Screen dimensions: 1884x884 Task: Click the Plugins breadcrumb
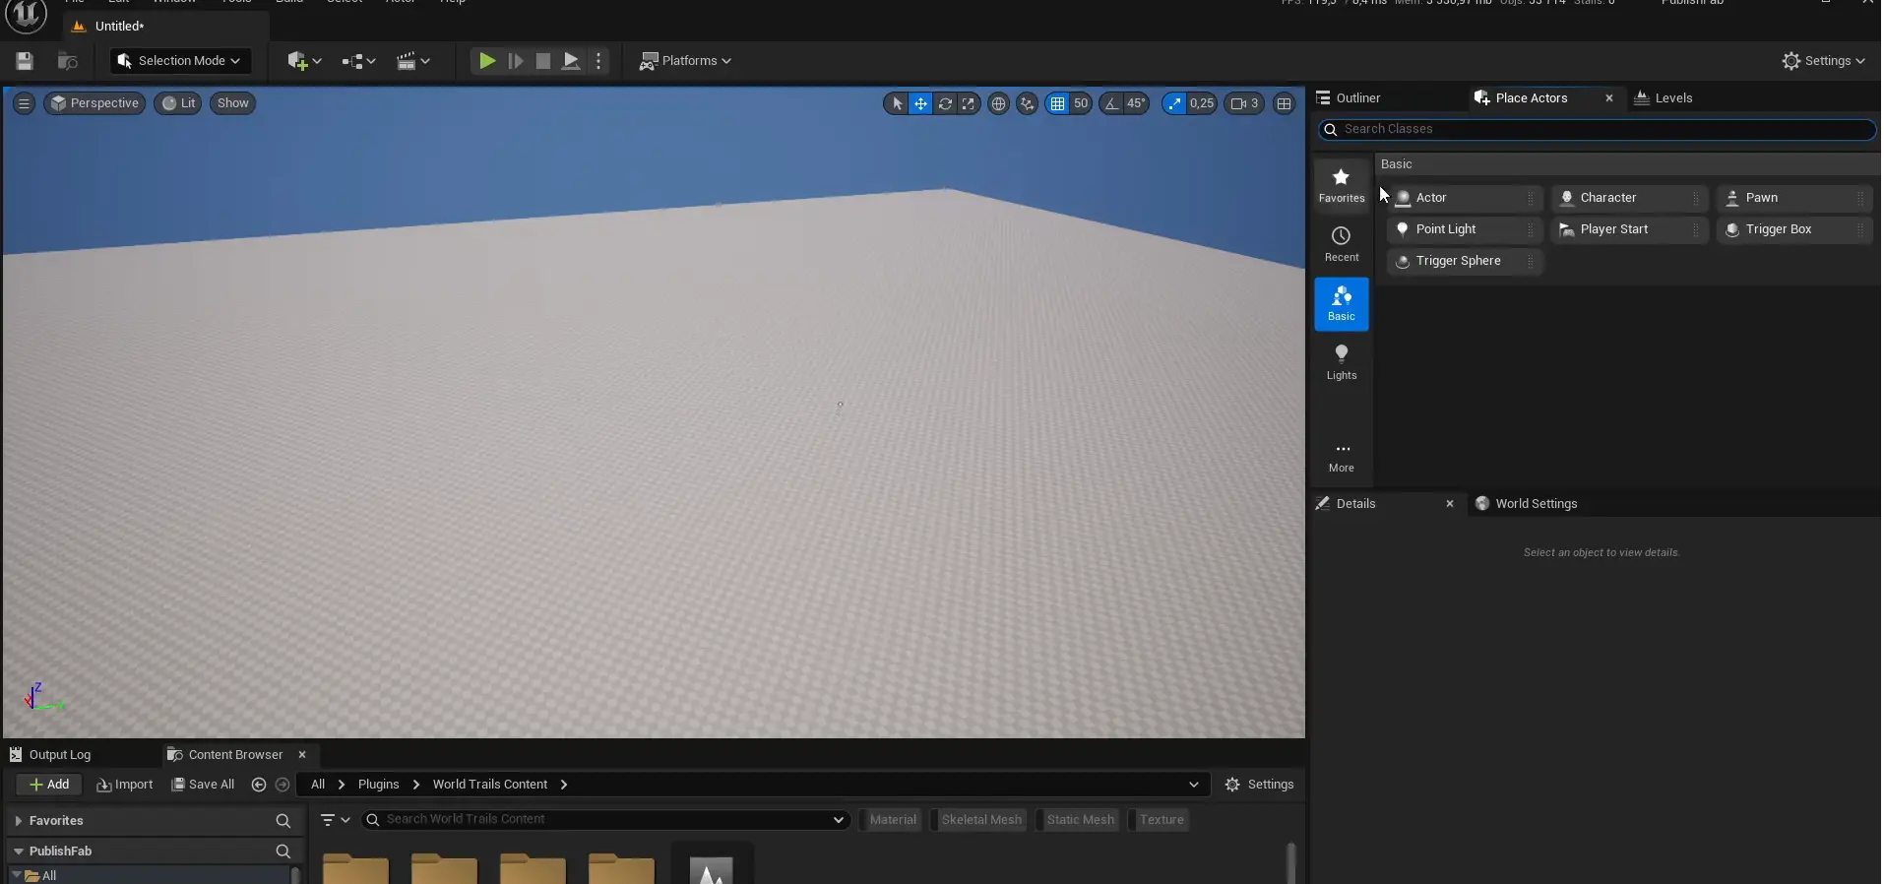click(378, 785)
